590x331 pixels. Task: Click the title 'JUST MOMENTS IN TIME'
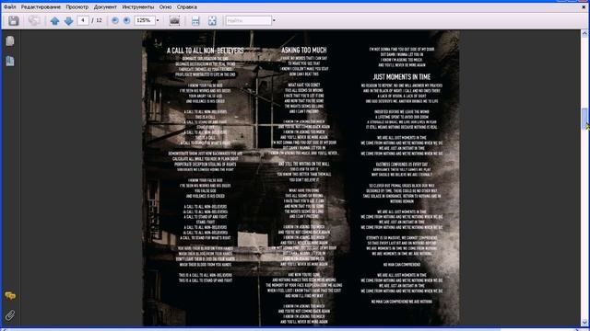click(402, 77)
